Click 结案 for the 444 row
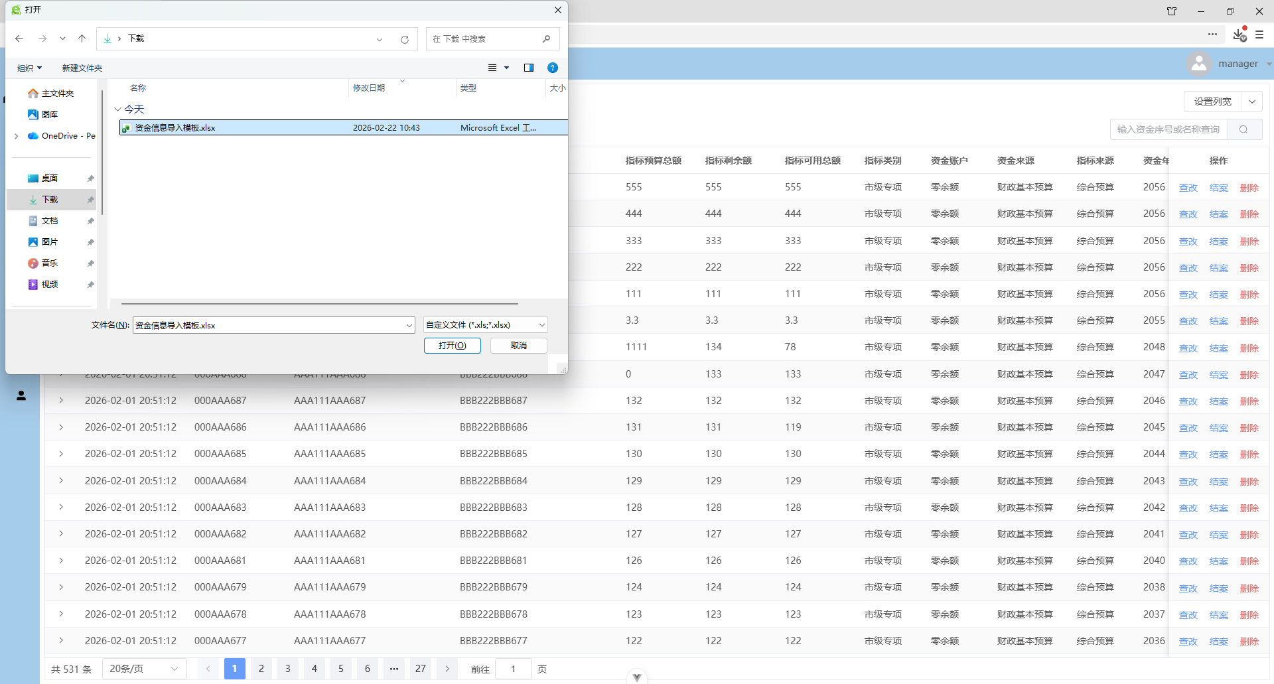The height and width of the screenshot is (684, 1274). 1219,214
